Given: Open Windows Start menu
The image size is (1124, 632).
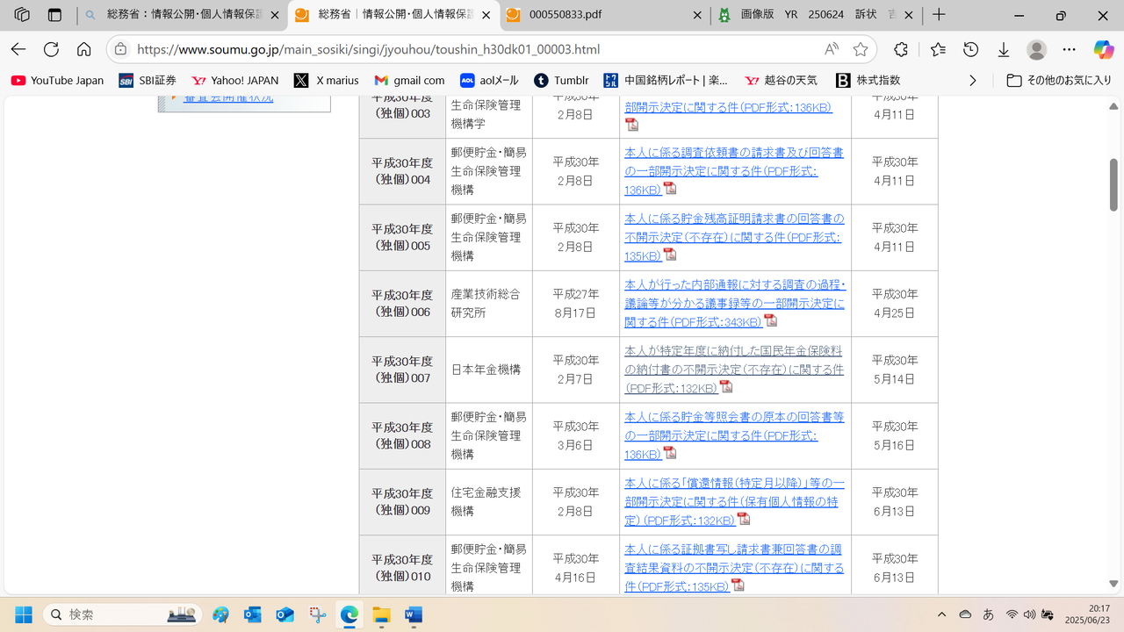Looking at the screenshot, I should pos(23,614).
